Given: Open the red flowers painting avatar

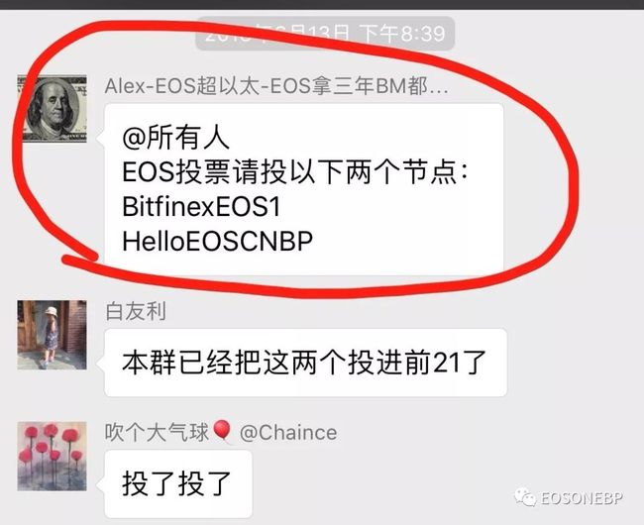Looking at the screenshot, I should click(53, 456).
